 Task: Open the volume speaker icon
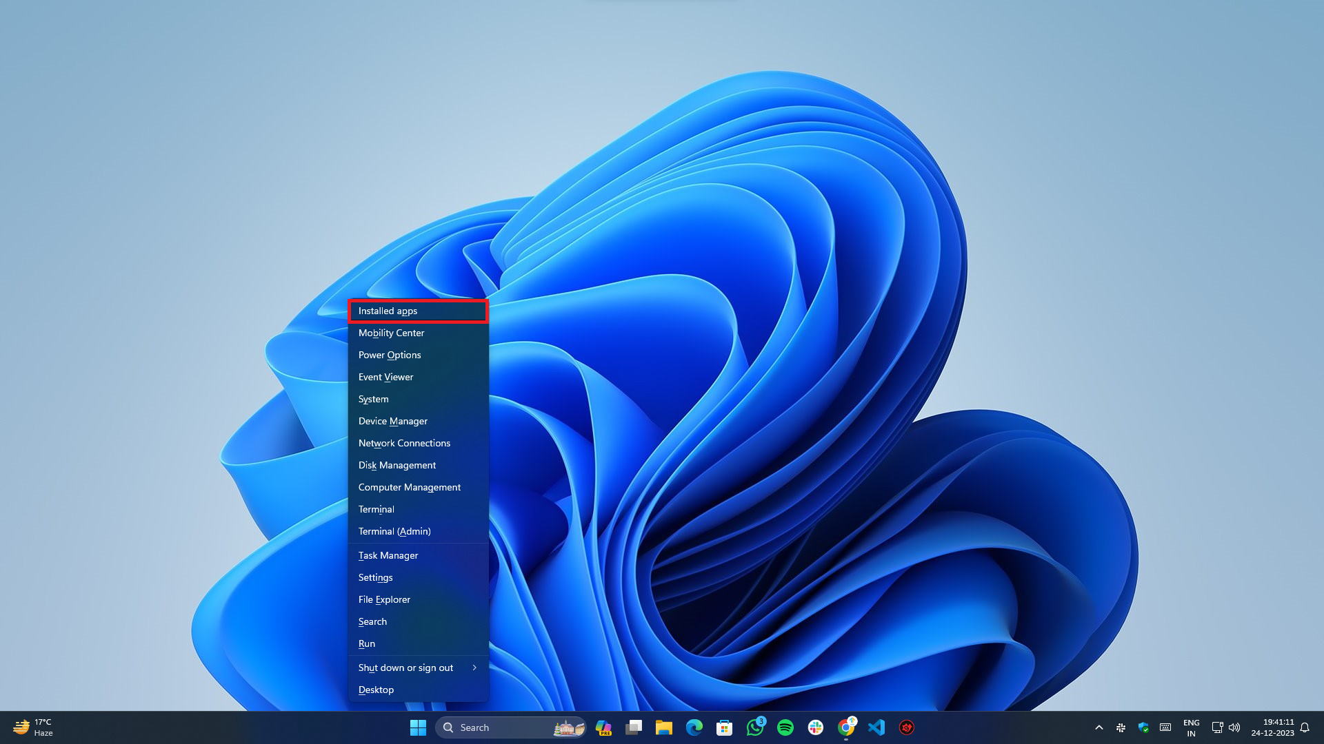click(1234, 727)
